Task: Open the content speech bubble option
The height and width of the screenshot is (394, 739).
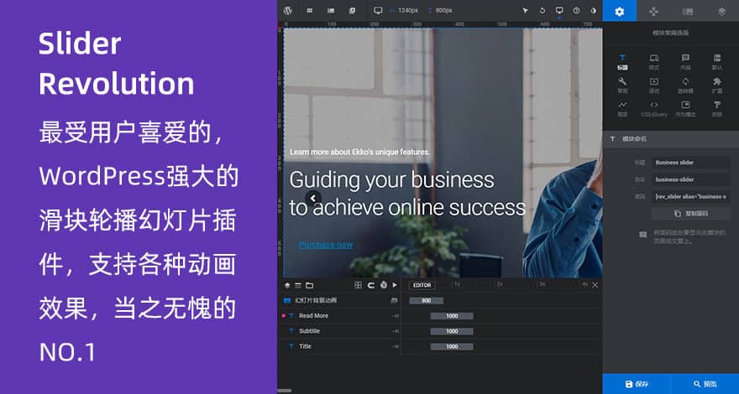Action: pyautogui.click(x=686, y=62)
